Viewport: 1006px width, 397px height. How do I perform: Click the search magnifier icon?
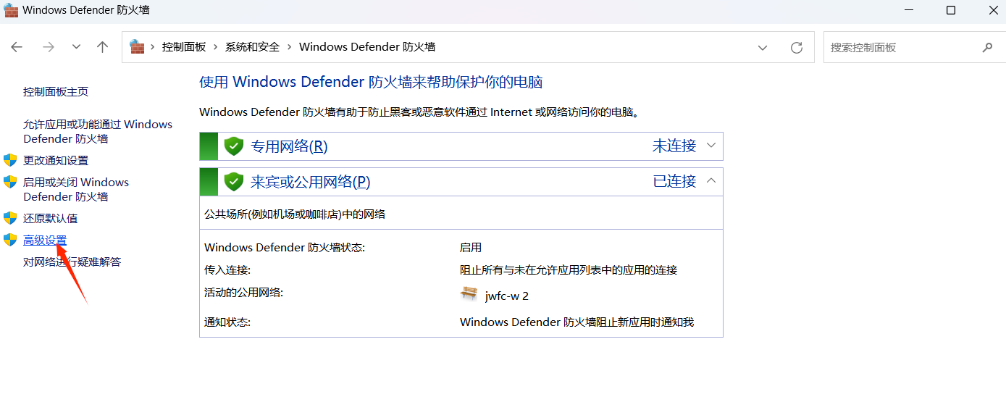[987, 48]
